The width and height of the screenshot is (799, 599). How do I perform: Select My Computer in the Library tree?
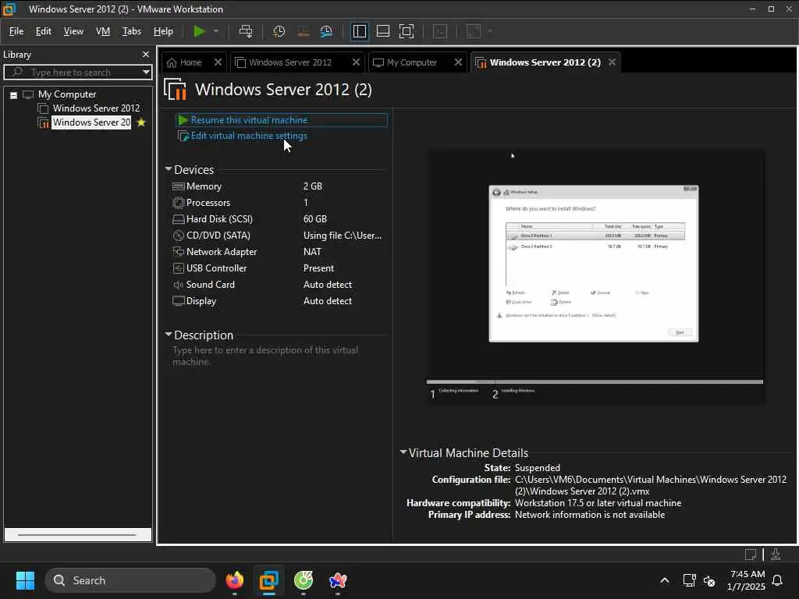(x=67, y=94)
